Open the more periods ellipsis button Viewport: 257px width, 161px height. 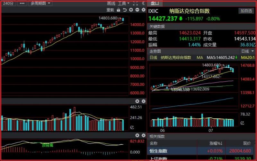coord(22,3)
